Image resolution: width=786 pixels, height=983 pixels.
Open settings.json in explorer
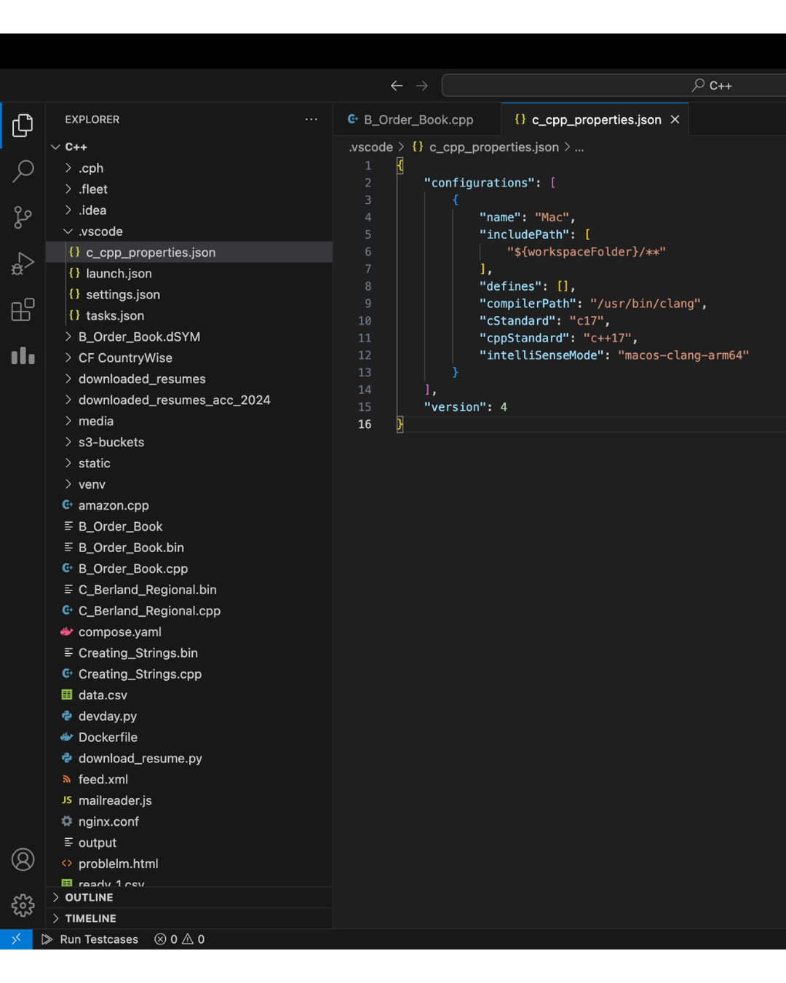coord(189,295)
